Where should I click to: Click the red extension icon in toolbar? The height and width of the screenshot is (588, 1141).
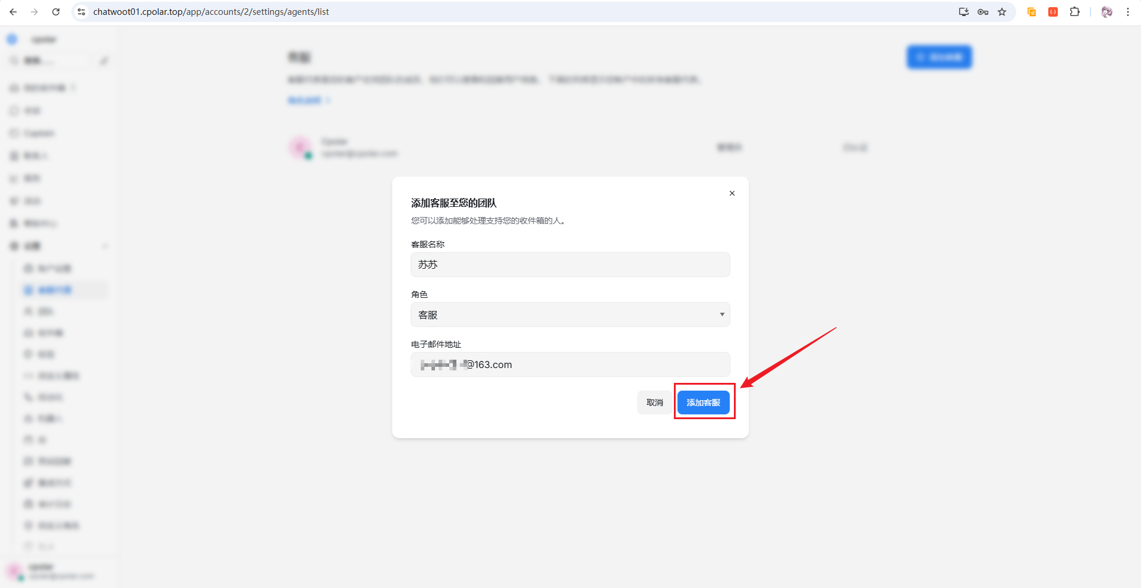coord(1053,12)
